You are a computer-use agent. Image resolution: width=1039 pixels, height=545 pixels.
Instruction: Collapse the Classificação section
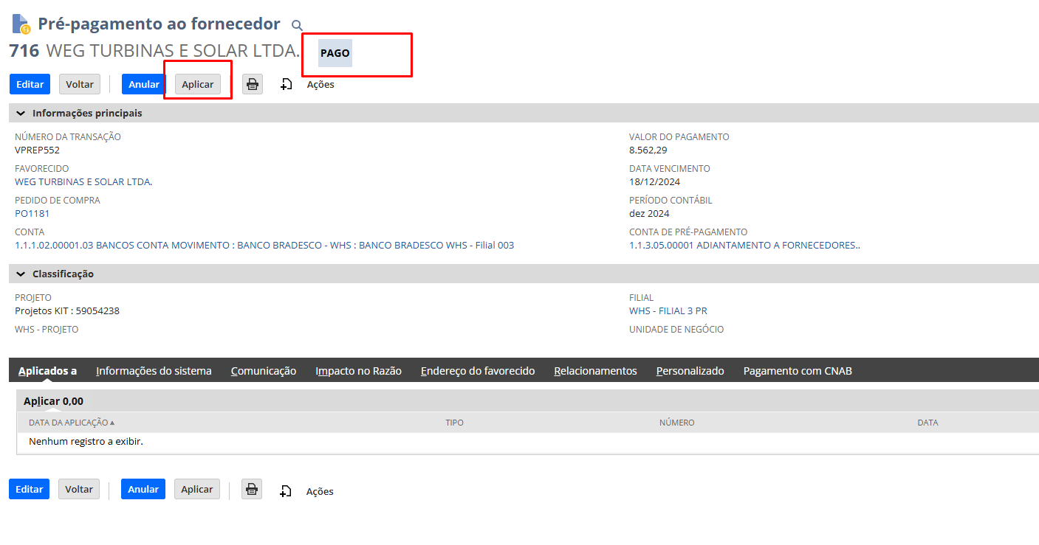pyautogui.click(x=21, y=274)
